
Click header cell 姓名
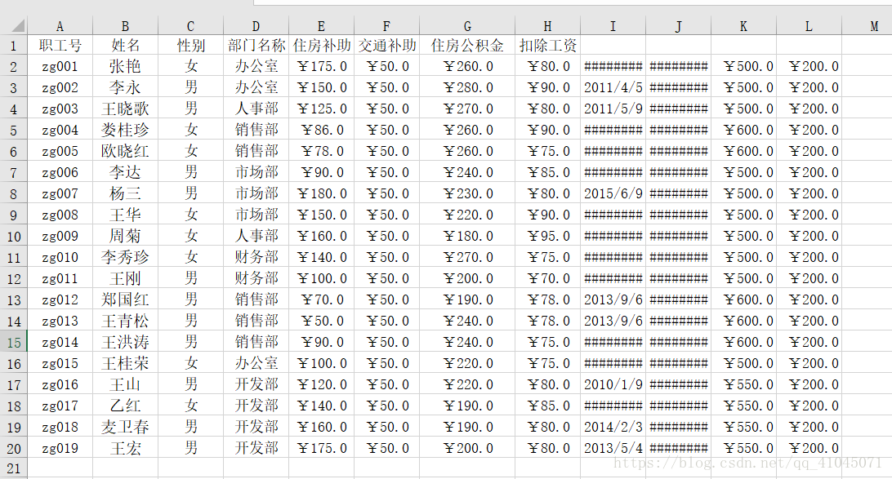click(x=125, y=46)
